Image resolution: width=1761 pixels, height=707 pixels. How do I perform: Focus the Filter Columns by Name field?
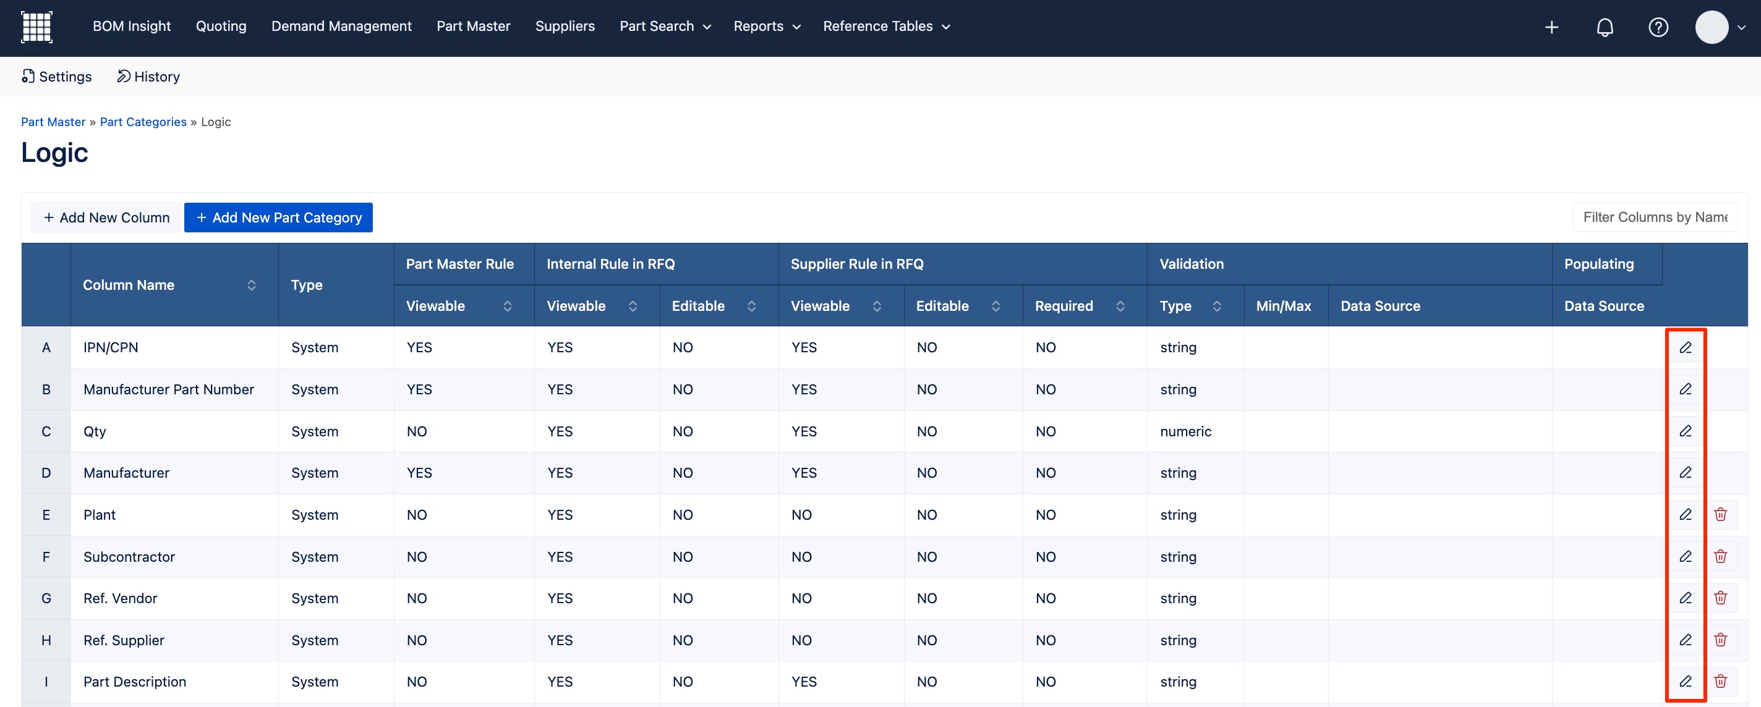click(x=1655, y=217)
